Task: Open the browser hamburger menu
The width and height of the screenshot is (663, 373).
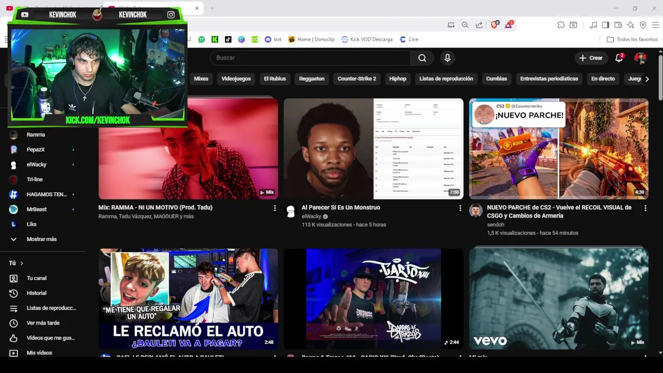Action: [655, 25]
